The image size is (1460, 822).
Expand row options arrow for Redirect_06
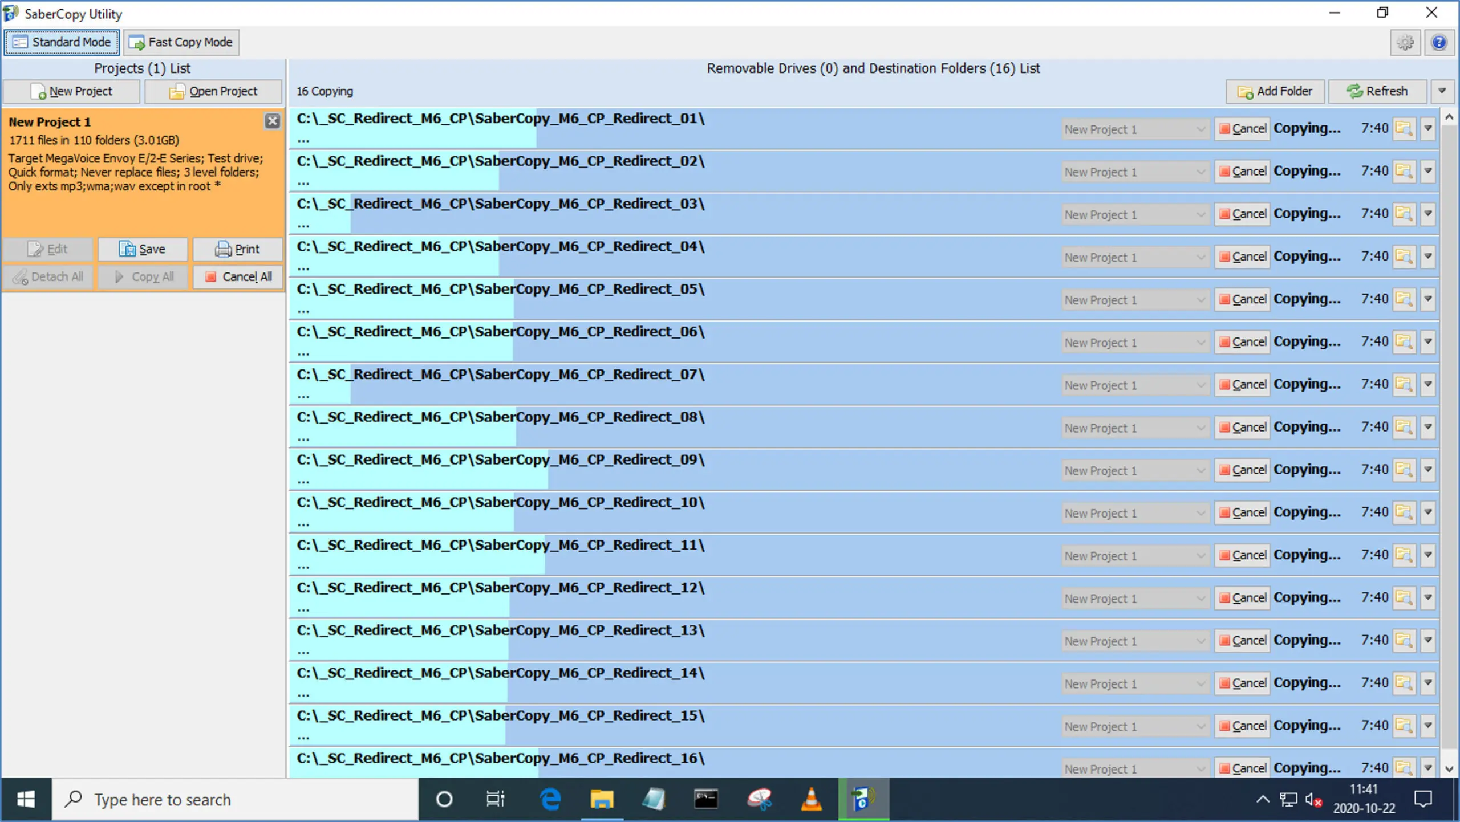pyautogui.click(x=1428, y=342)
